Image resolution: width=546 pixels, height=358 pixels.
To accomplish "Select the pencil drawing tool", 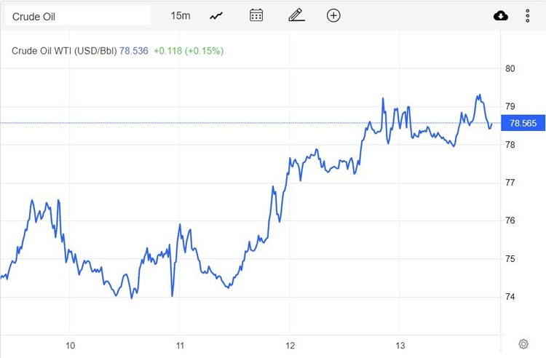I will (x=295, y=15).
